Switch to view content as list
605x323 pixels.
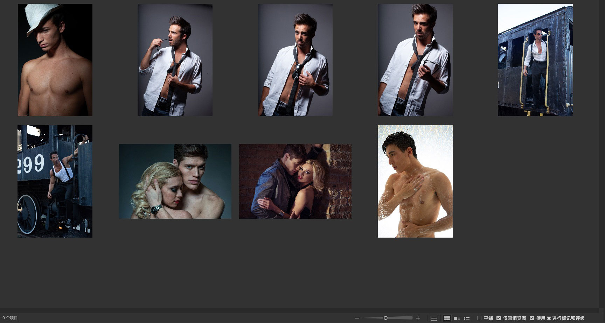(466, 318)
